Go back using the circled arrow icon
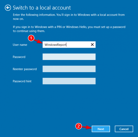The width and height of the screenshot is (138, 137). tap(8, 8)
